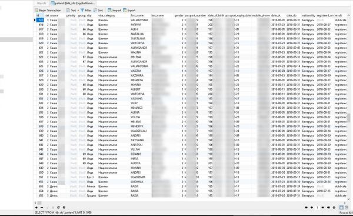Click the date_of_birth column header
Image resolution: width=353 pixels, height=216 pixels.
[216, 15]
